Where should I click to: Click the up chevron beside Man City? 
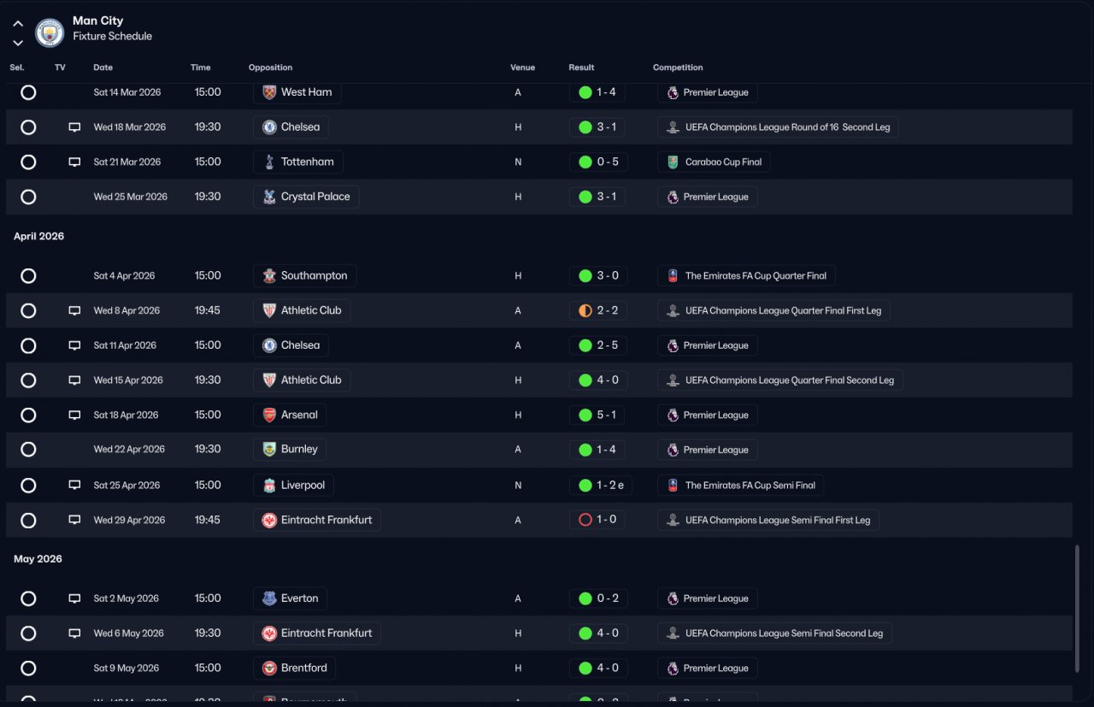(18, 24)
